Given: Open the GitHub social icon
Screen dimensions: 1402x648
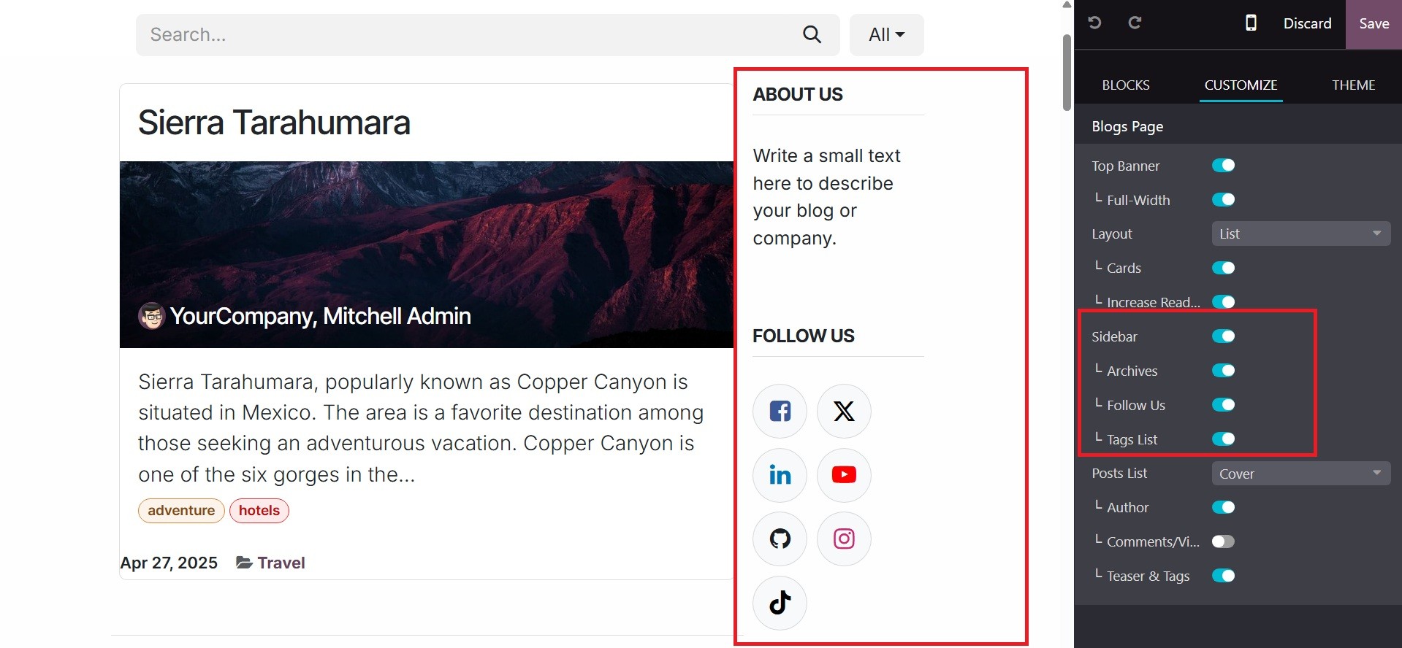Looking at the screenshot, I should (780, 539).
